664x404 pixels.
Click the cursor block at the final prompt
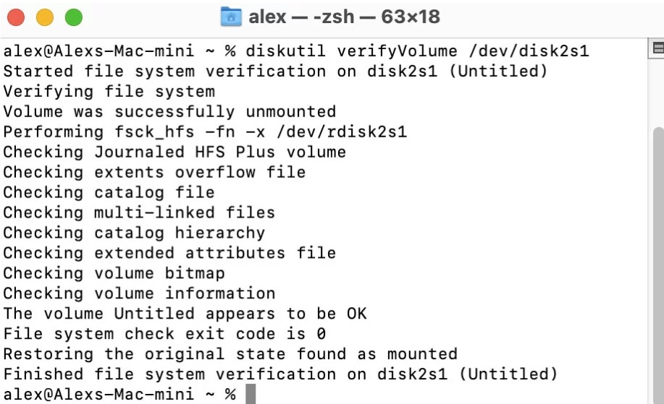(251, 395)
